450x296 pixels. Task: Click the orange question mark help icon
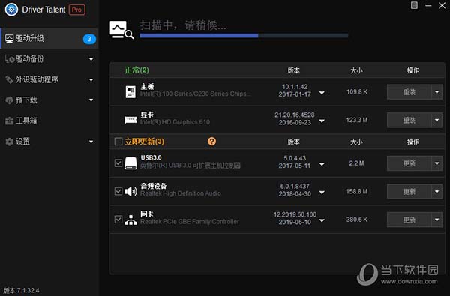[211, 141]
